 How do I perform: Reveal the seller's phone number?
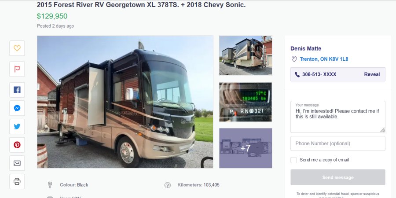372,74
